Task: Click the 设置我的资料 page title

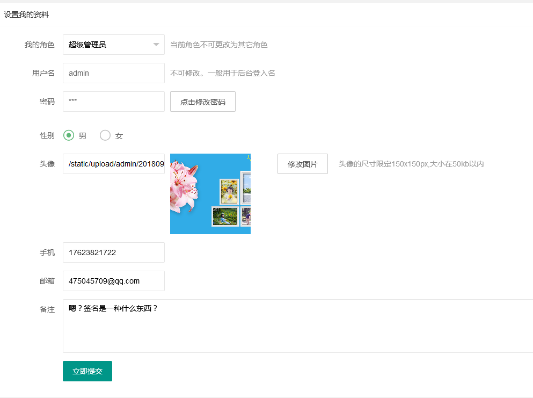Action: [x=26, y=15]
